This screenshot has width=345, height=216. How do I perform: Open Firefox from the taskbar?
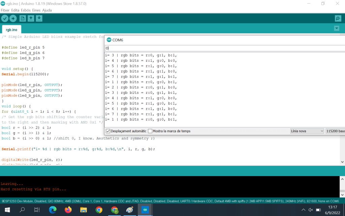pyautogui.click(x=68, y=210)
